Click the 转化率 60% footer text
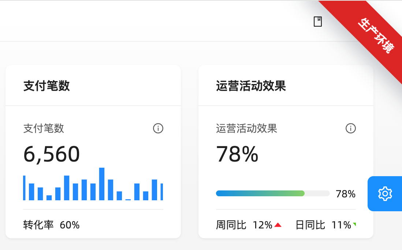Image resolution: width=402 pixels, height=250 pixels. [x=51, y=225]
